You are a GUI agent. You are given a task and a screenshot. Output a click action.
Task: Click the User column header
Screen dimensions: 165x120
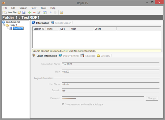pos(82,29)
